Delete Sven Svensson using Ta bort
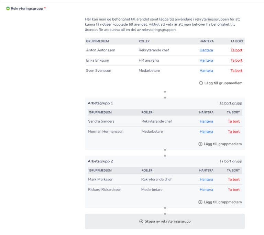 coord(236,71)
